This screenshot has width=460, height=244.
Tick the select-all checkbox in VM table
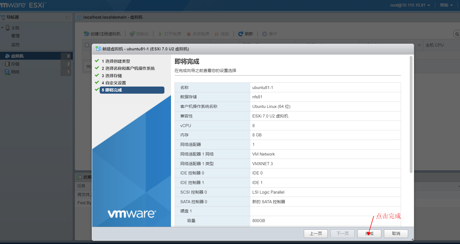tap(87, 45)
